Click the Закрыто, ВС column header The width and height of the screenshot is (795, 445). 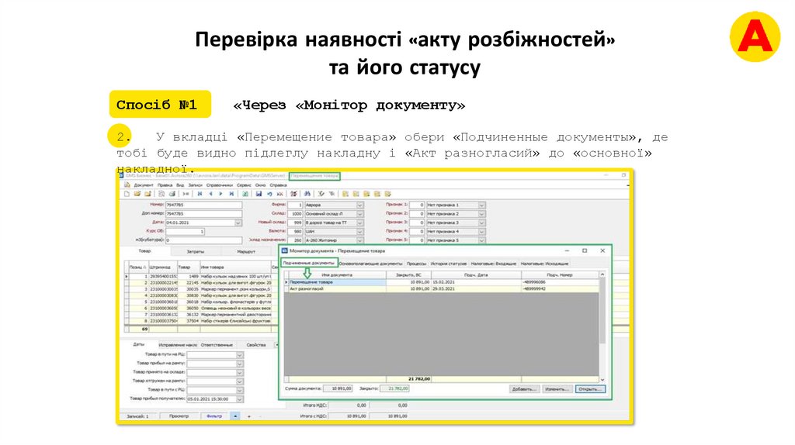click(408, 275)
